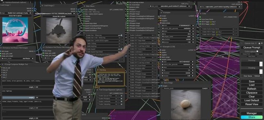Go to the Detailing group using its arrow
The width and height of the screenshot is (264, 120).
point(121,105)
